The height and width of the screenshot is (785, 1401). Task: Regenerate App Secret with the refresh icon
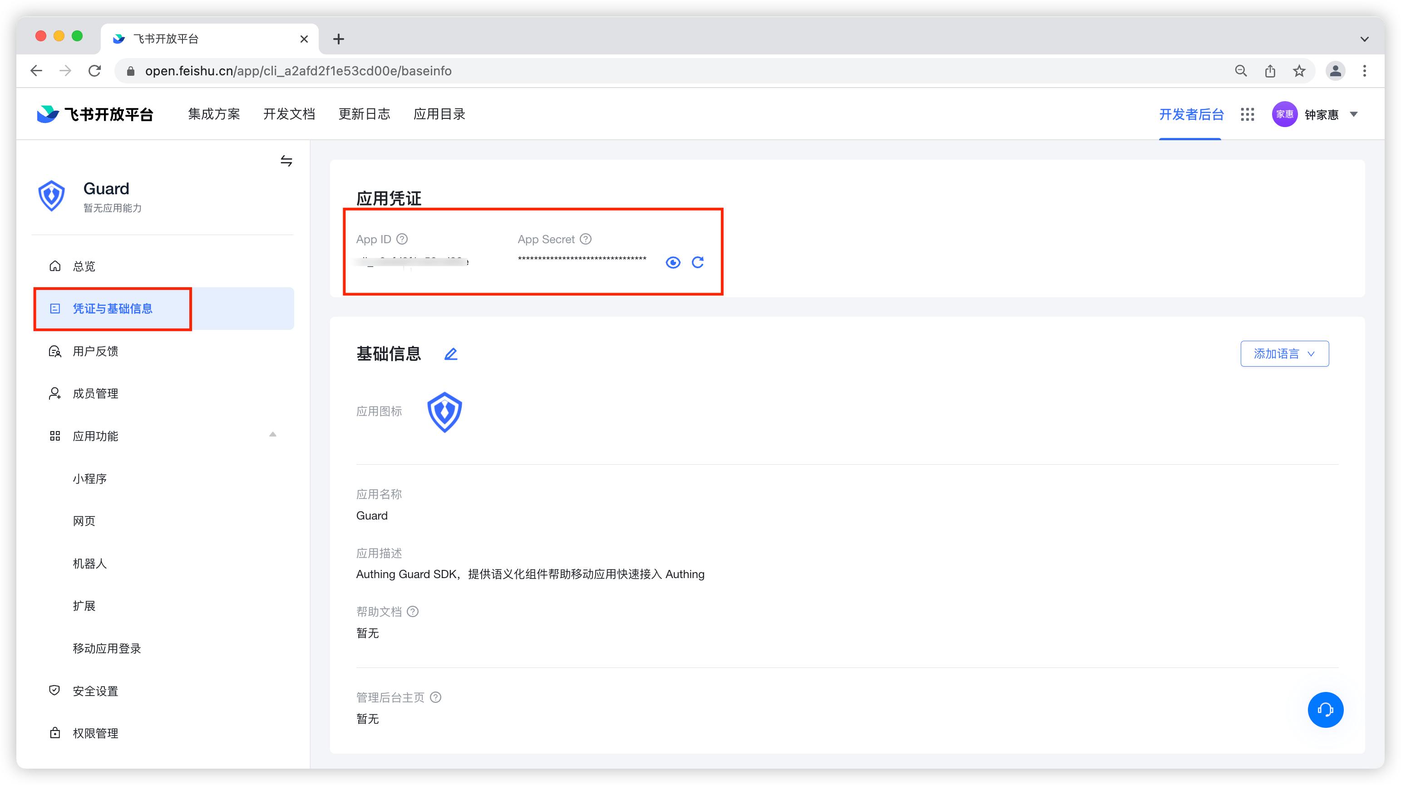698,263
